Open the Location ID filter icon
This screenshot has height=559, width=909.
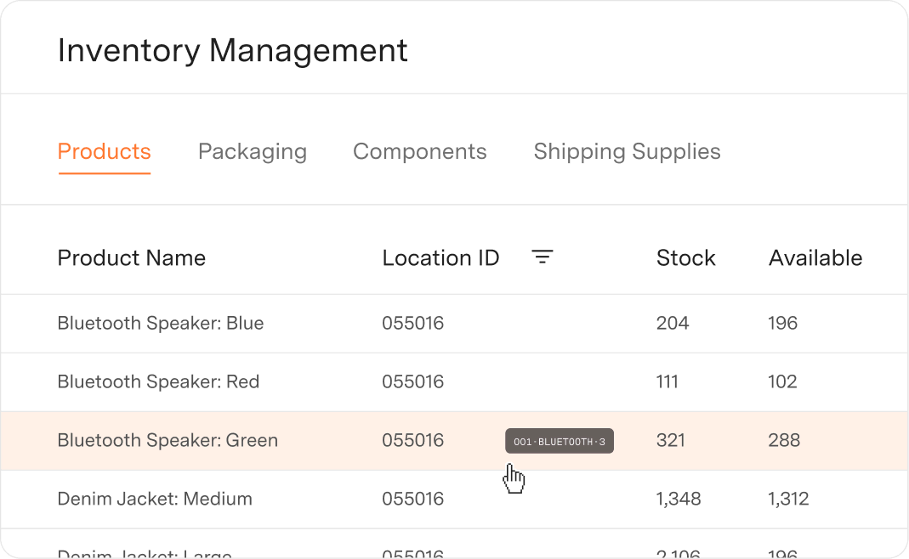point(543,257)
